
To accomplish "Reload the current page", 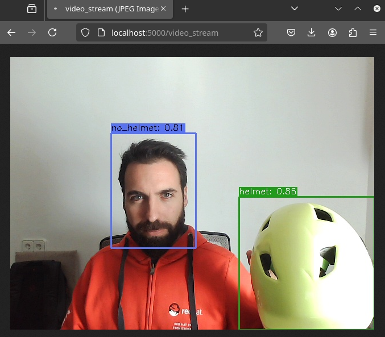I will (52, 32).
